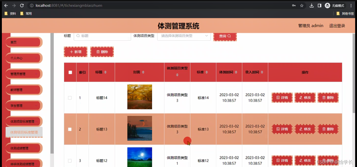The width and height of the screenshot is (357, 167).
Task: Sort table by 录入时间 column
Action: [262, 72]
